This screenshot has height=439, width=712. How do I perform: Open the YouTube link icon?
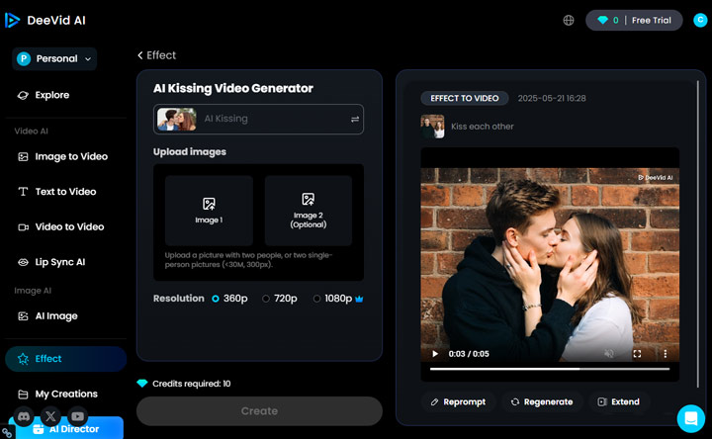click(x=77, y=416)
